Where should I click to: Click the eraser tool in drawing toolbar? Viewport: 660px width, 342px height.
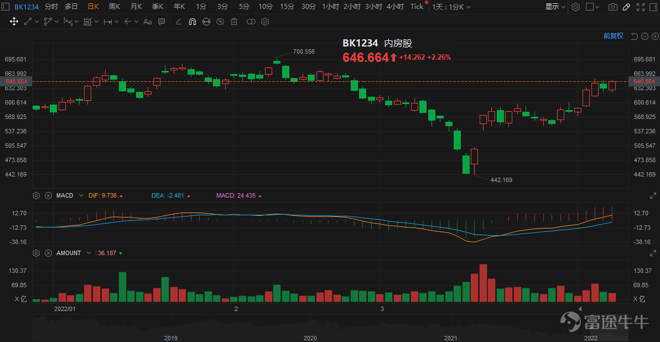click(x=179, y=22)
